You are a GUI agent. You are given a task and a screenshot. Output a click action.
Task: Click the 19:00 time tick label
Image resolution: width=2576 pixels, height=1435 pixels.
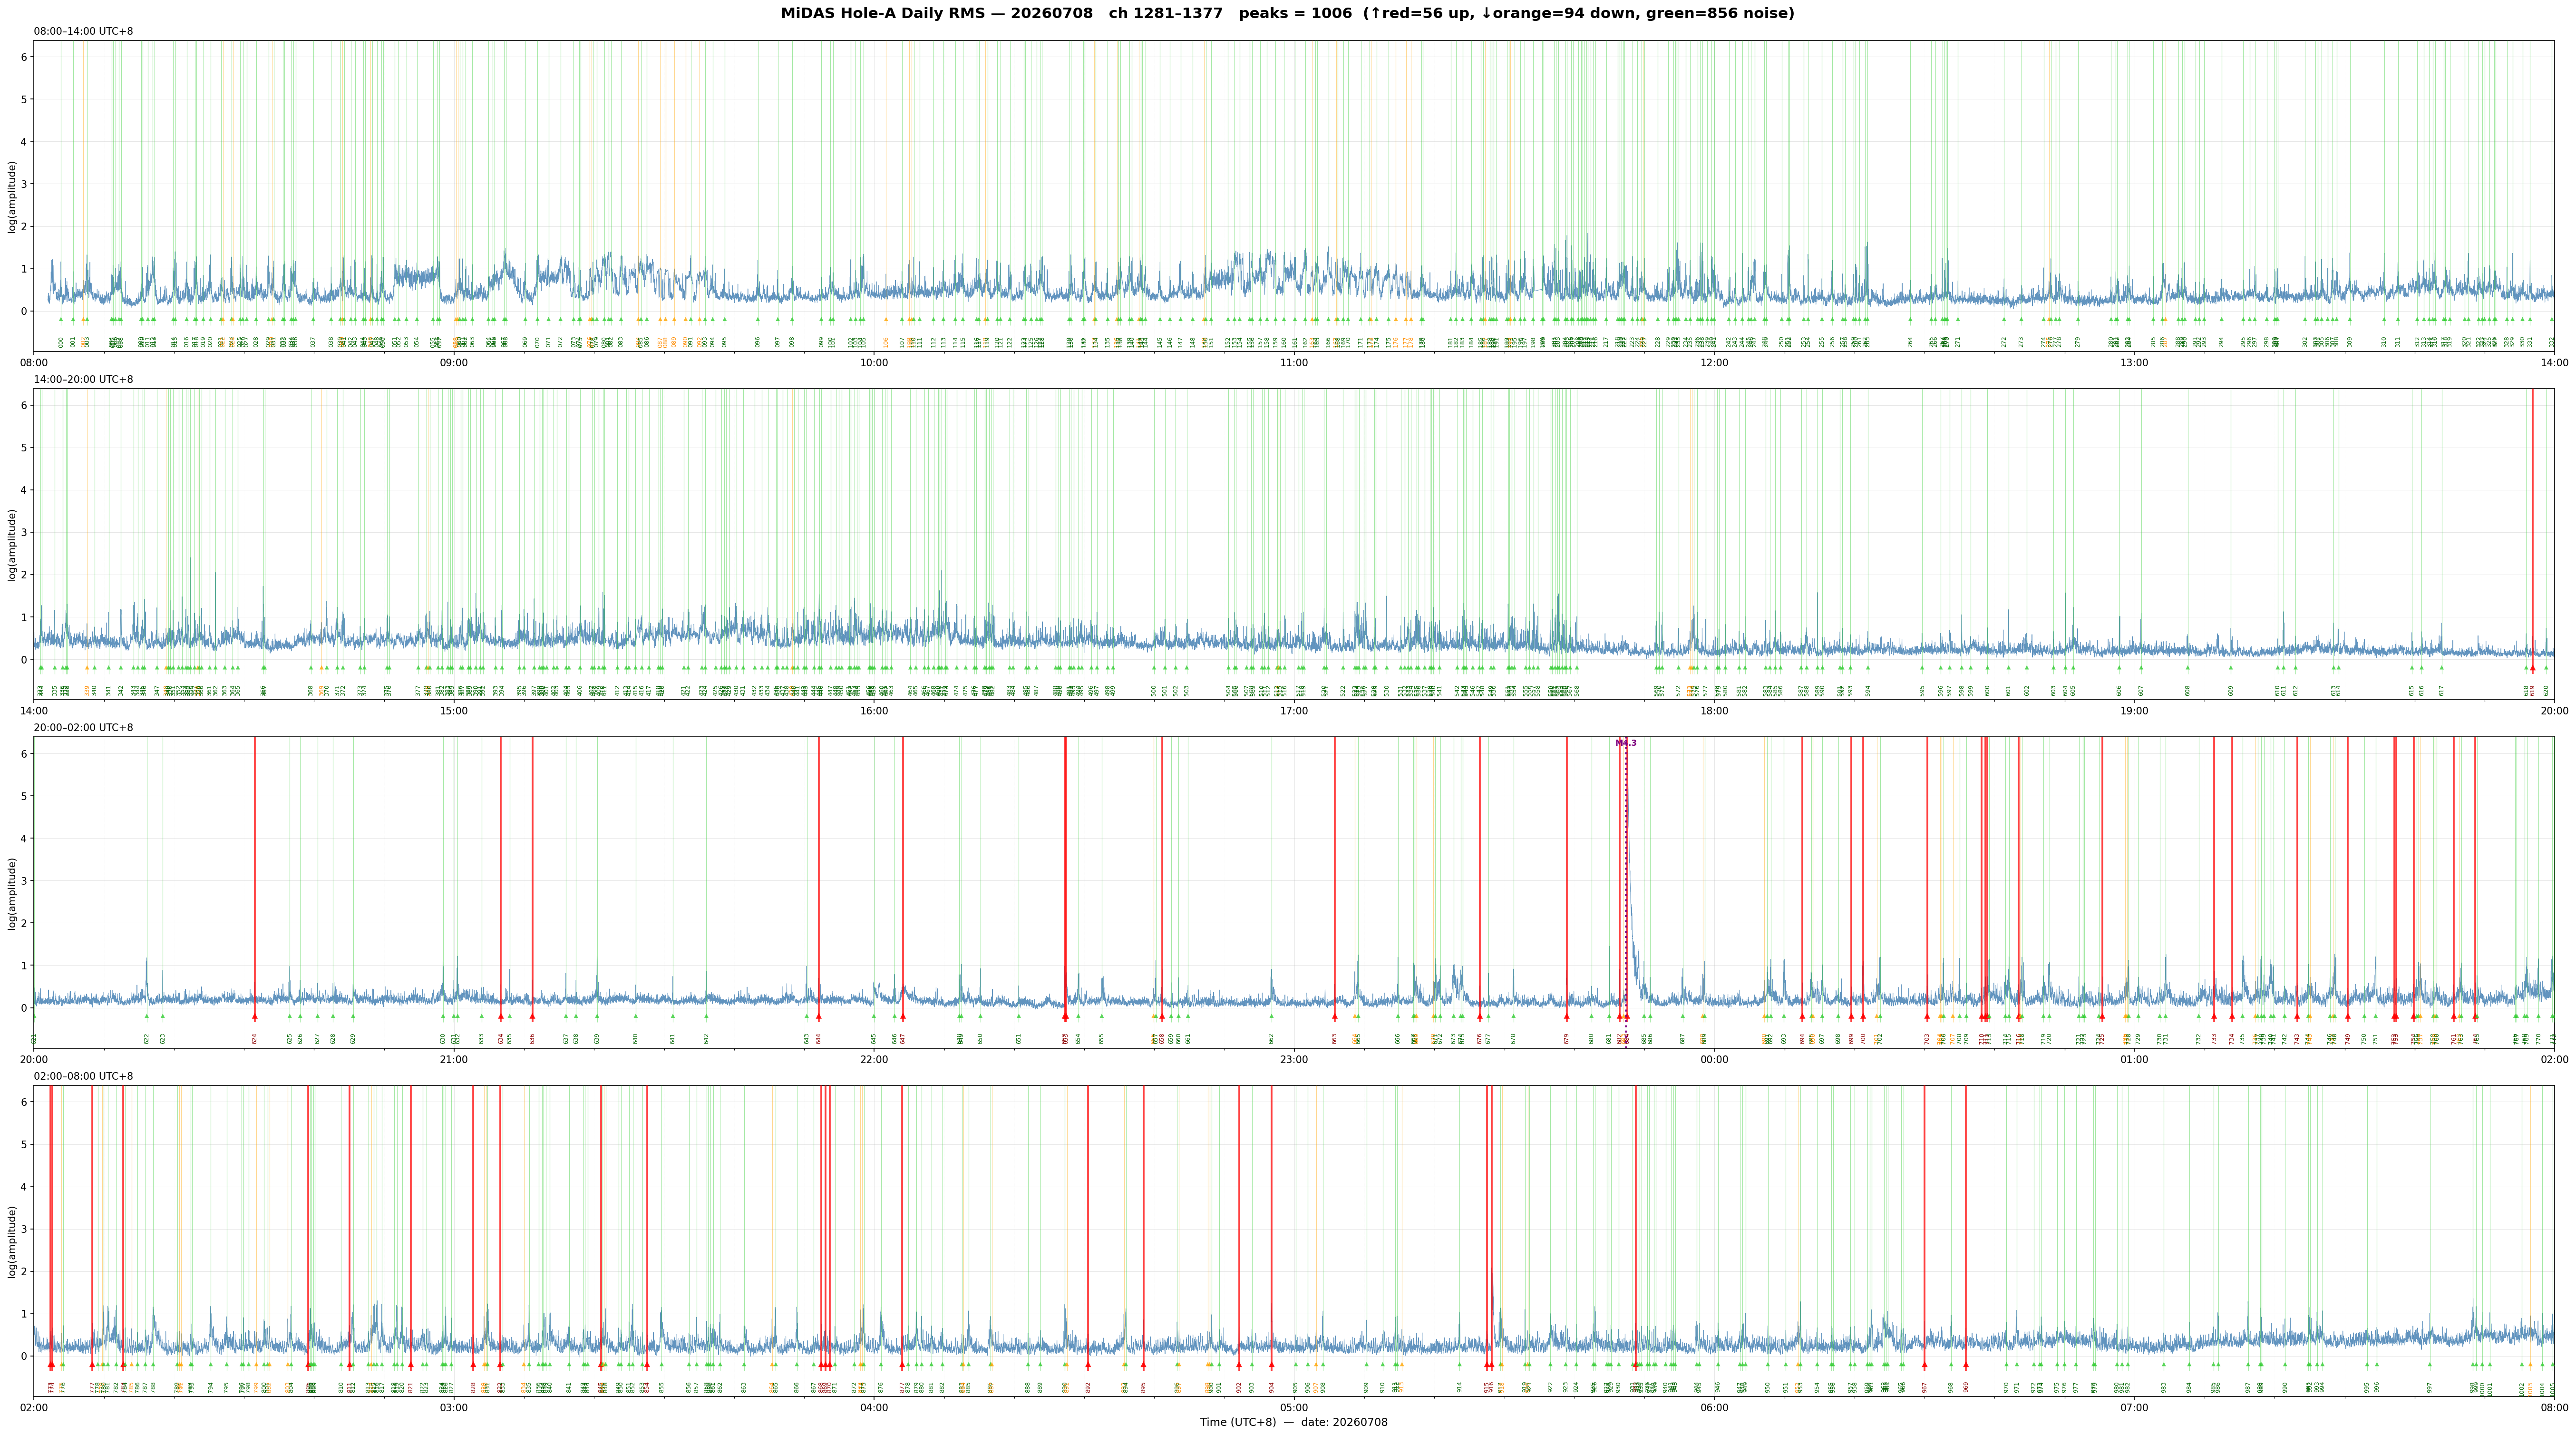click(x=2134, y=711)
